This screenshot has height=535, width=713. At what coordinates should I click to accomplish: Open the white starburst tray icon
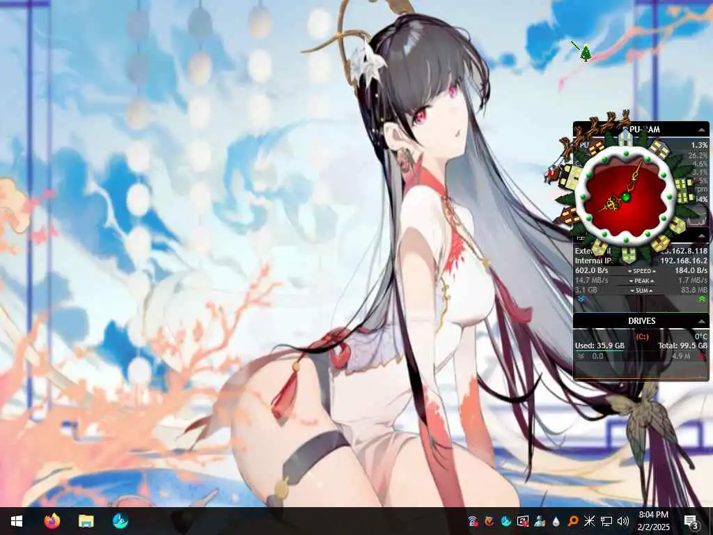589,521
